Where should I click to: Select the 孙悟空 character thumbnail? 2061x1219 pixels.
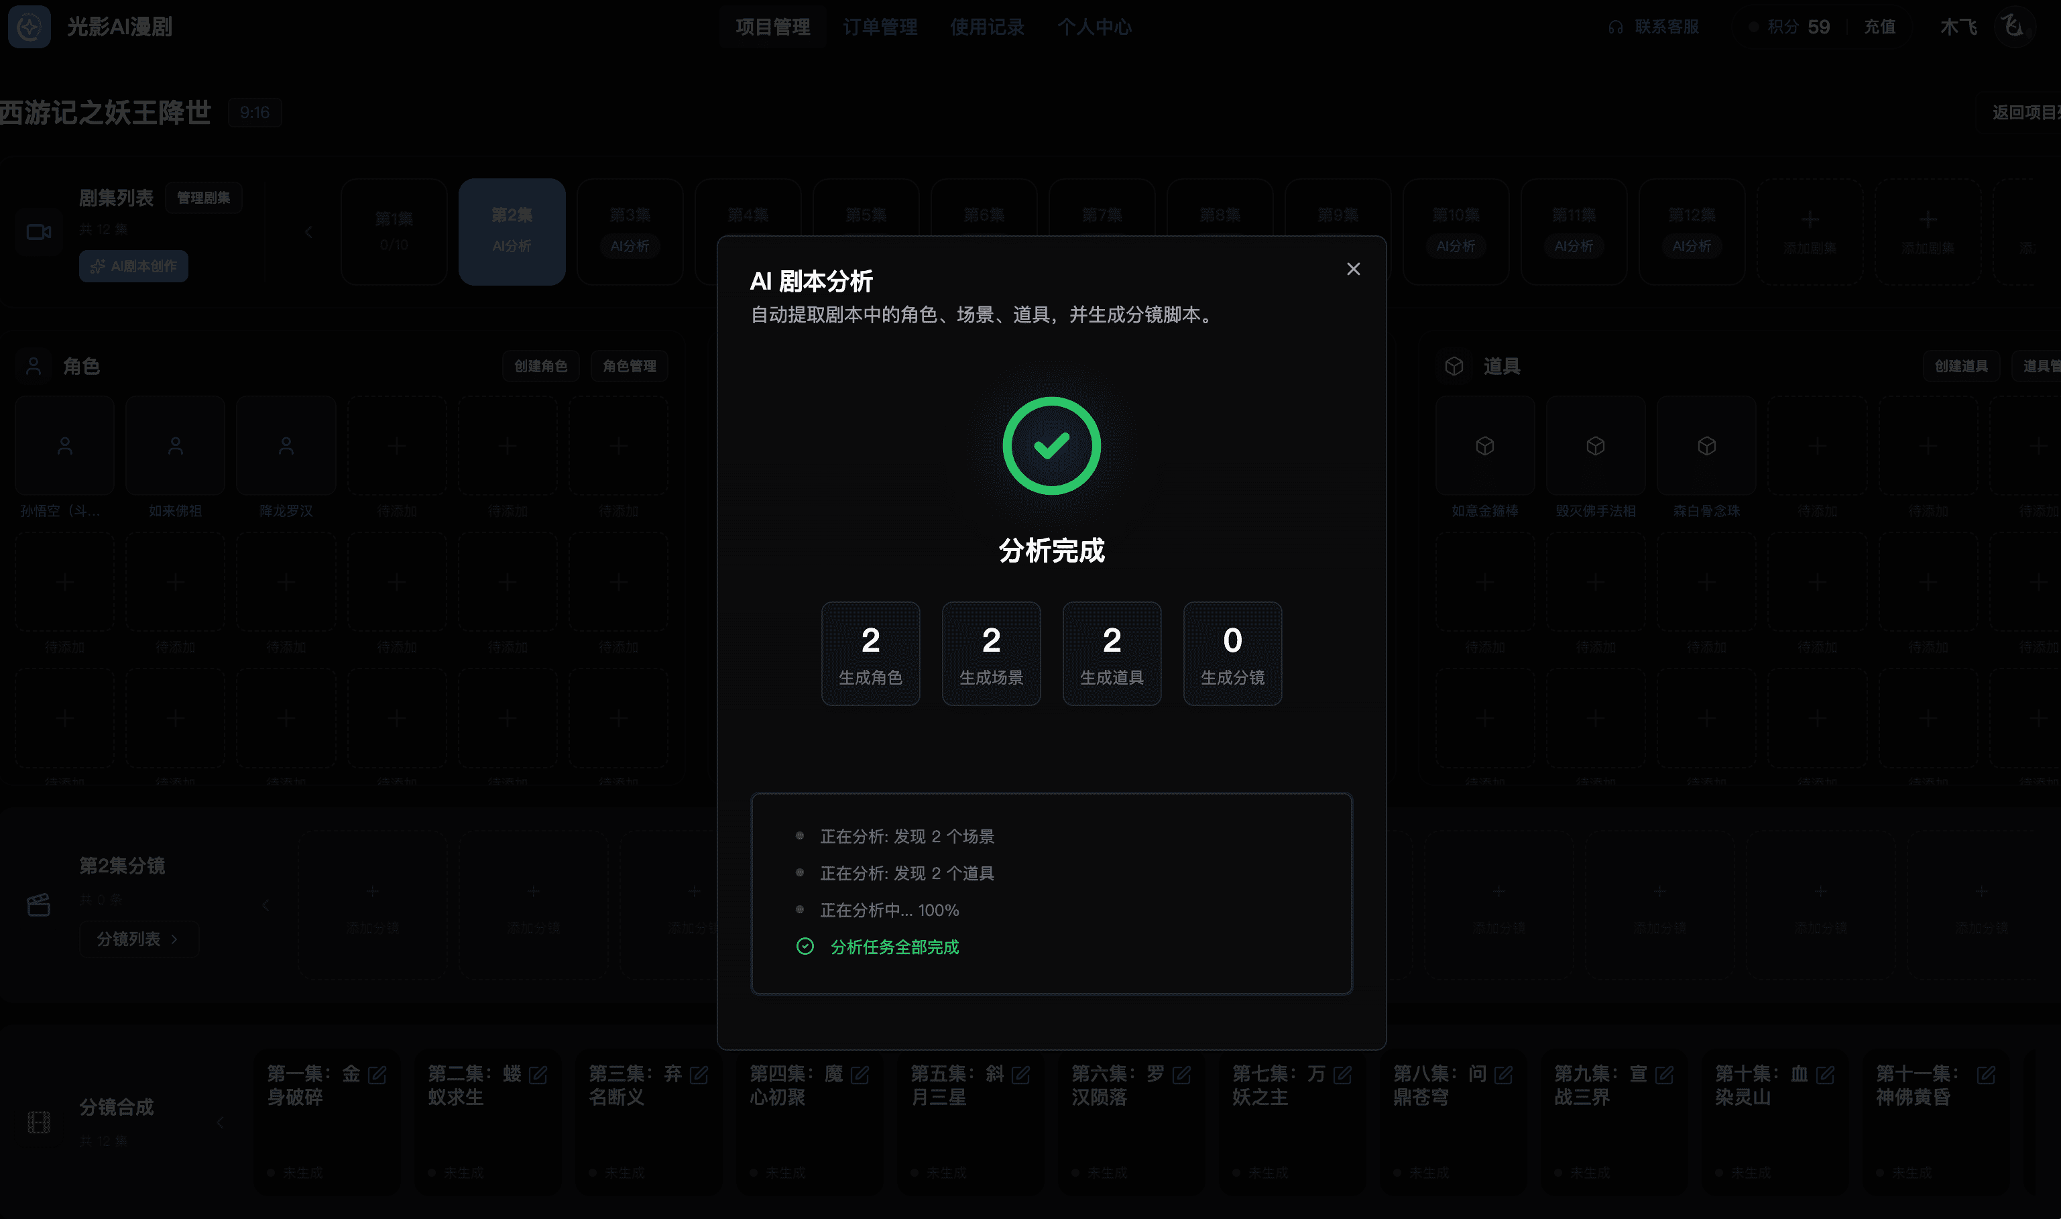pos(64,445)
